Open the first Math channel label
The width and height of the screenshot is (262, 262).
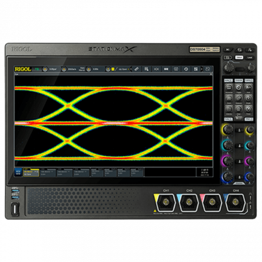tap(97, 172)
